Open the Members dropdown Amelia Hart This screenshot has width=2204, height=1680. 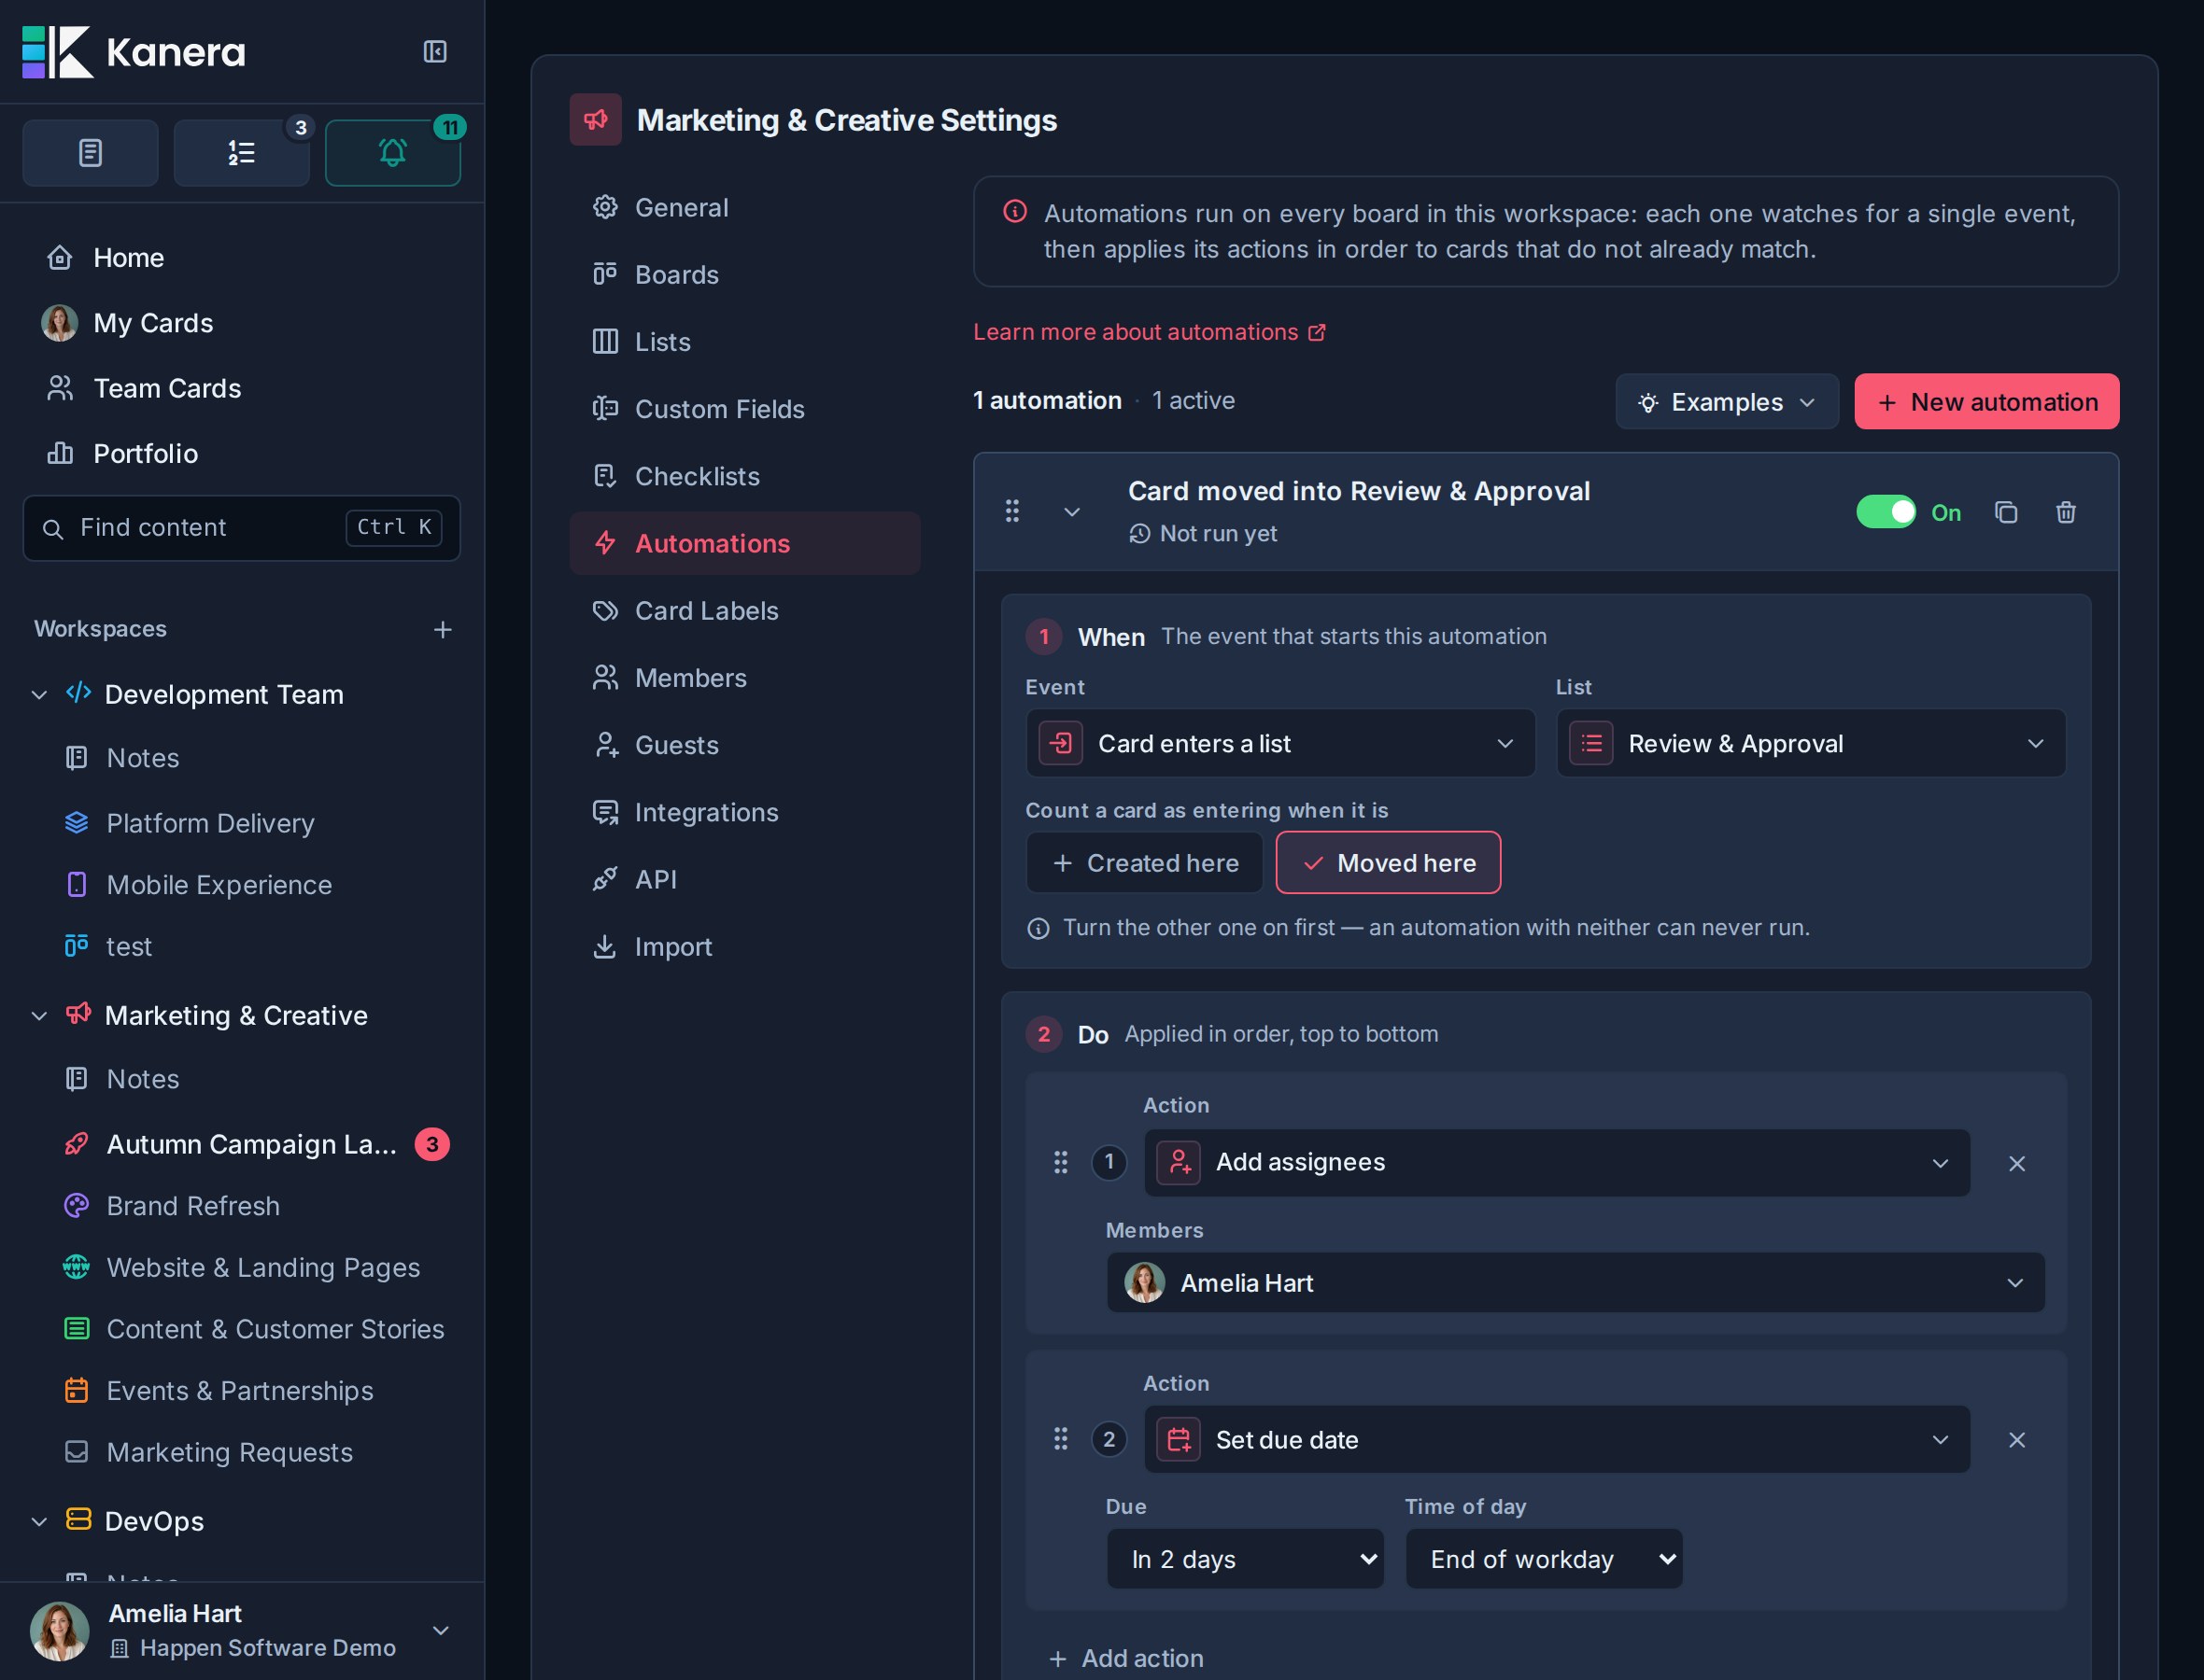coord(1575,1283)
